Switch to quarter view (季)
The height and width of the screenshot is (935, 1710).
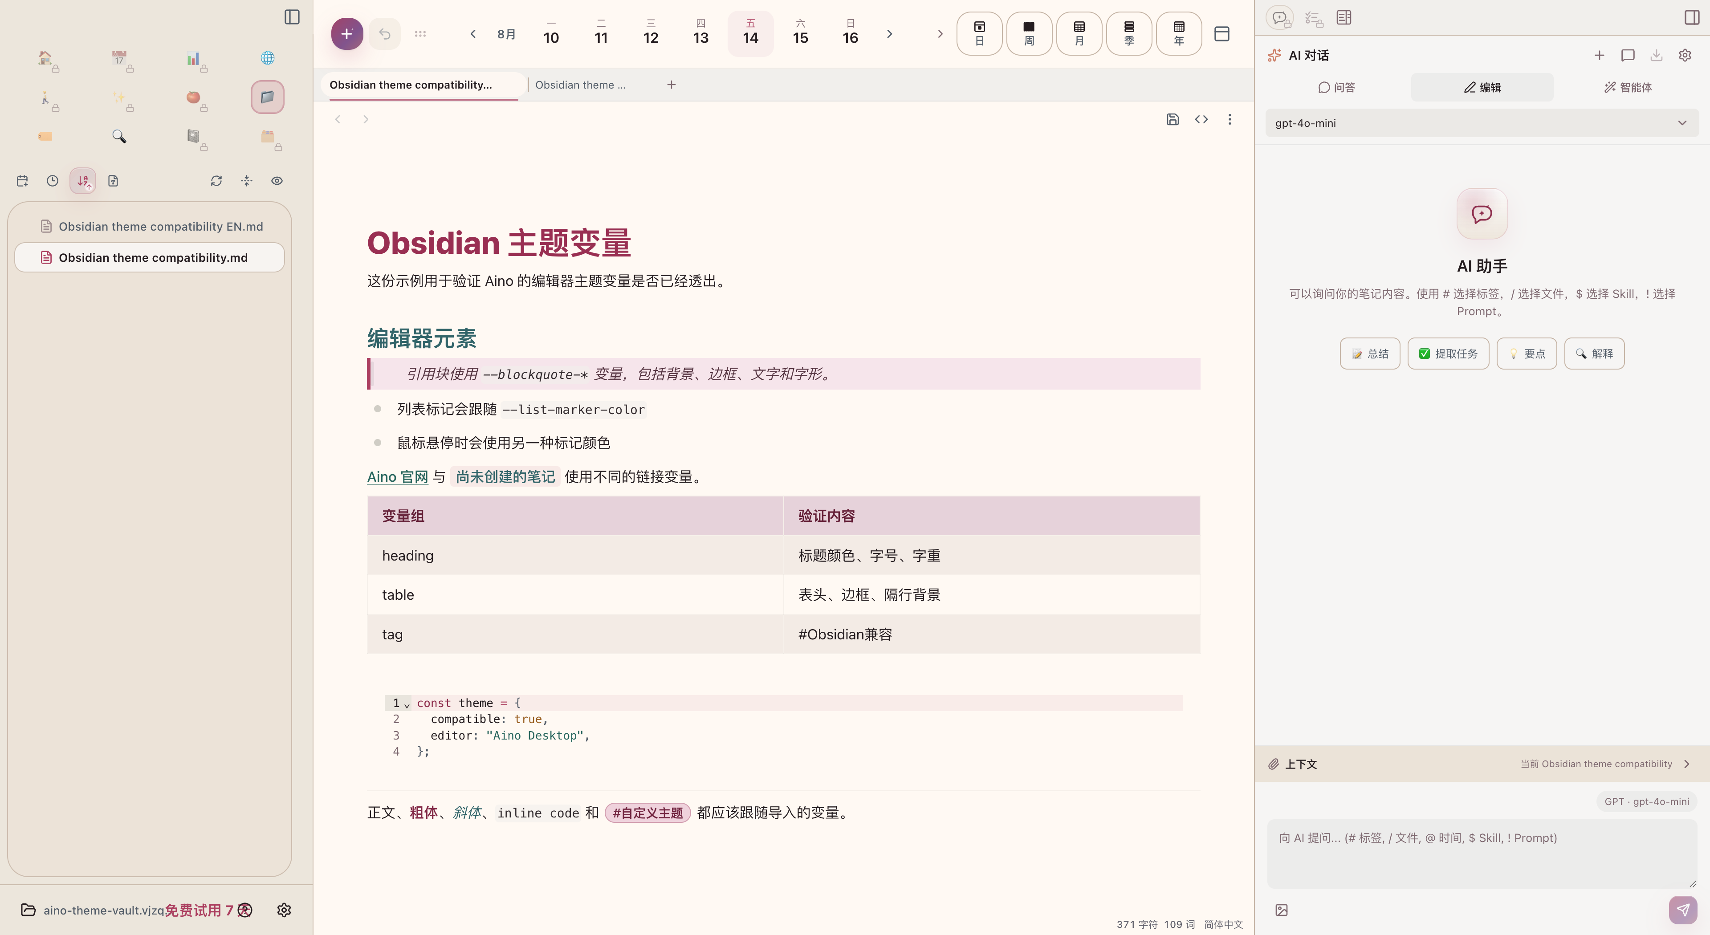[1129, 34]
